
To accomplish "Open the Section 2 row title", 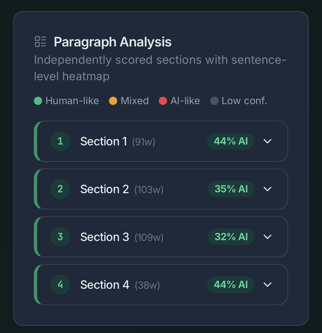I will [x=105, y=189].
